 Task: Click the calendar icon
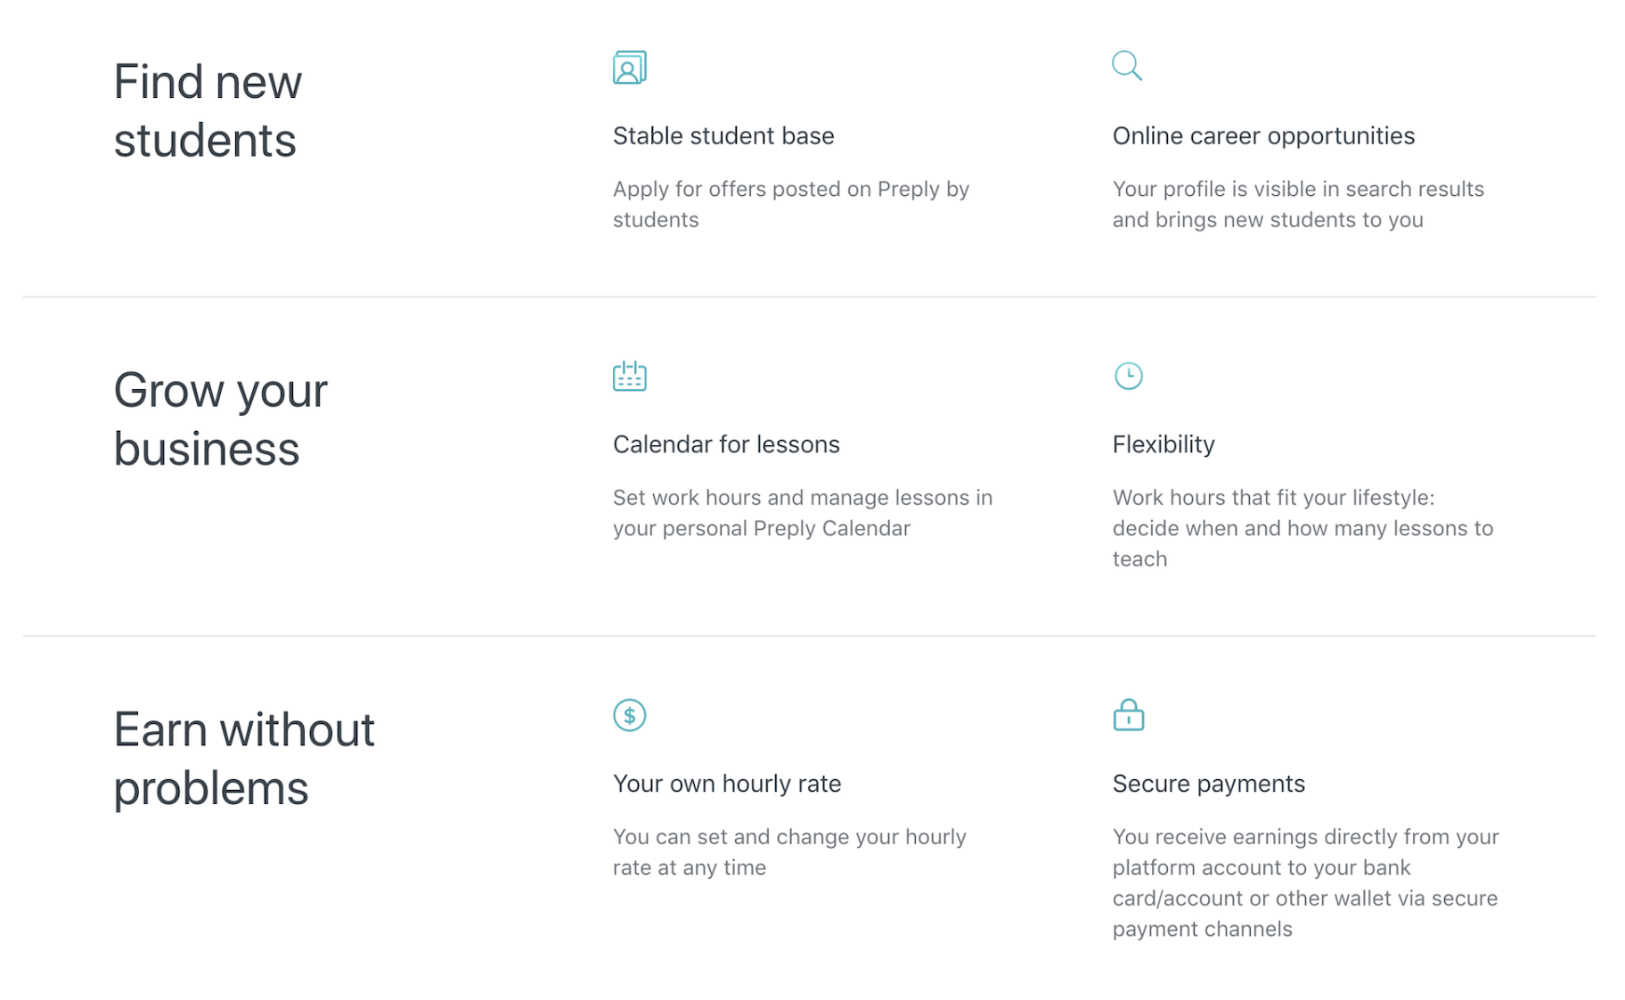coord(629,376)
